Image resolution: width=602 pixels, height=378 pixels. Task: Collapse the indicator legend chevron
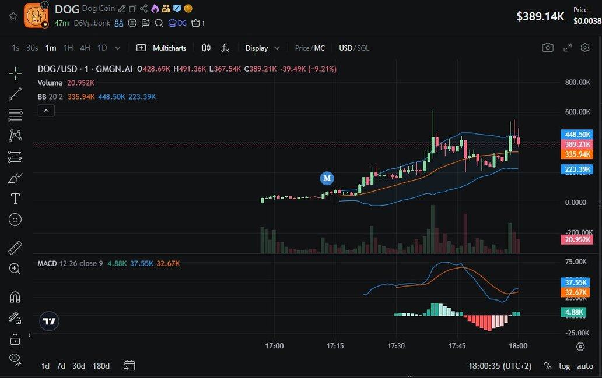(x=46, y=111)
